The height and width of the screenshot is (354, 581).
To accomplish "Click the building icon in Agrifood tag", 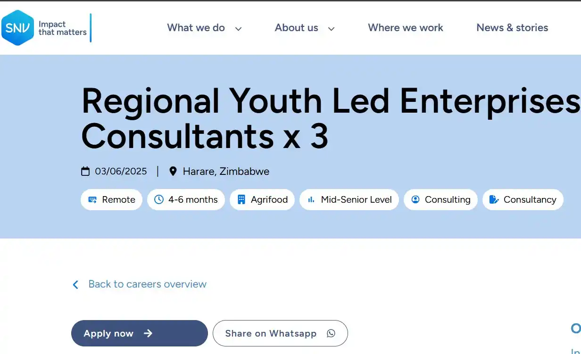I will pyautogui.click(x=241, y=199).
